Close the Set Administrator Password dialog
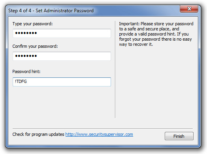The image size is (207, 154). (x=189, y=9)
